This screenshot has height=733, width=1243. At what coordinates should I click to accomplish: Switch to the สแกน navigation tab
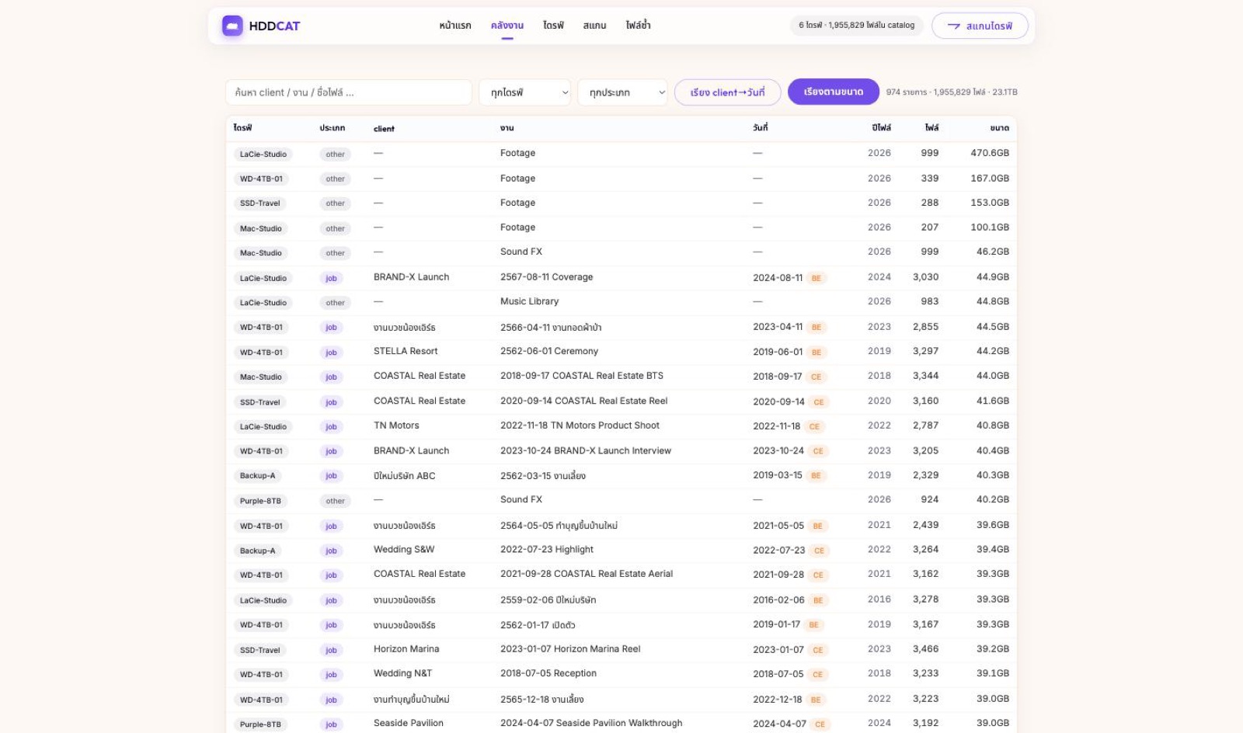(594, 26)
